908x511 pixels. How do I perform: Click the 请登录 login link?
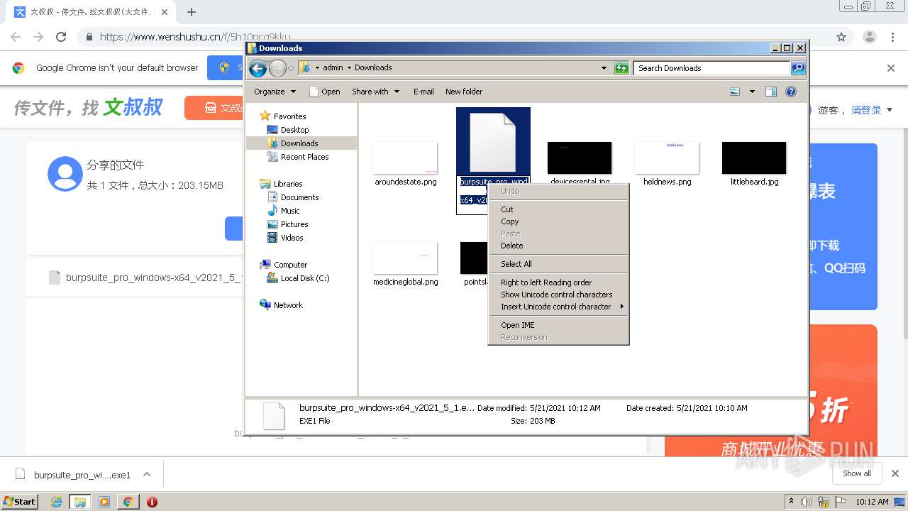click(866, 110)
